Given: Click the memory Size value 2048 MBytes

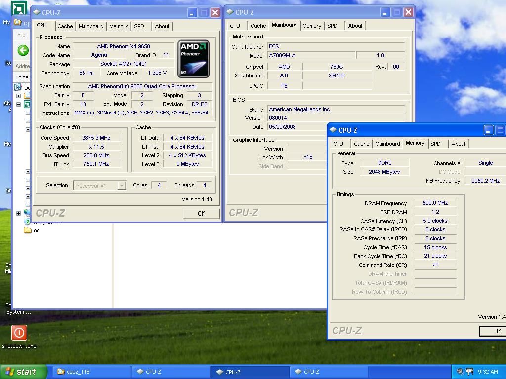Looking at the screenshot, I should [384, 172].
